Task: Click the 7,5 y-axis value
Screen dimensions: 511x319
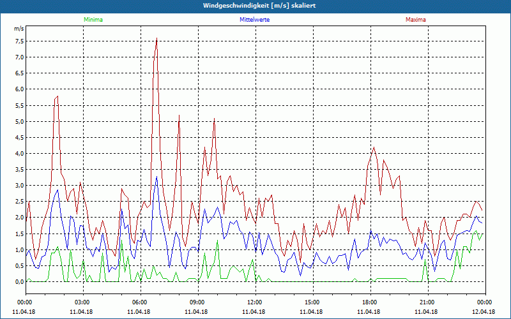Action: [20, 41]
